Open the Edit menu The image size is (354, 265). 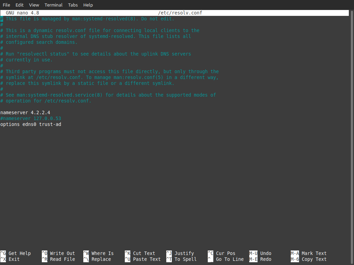pos(19,5)
